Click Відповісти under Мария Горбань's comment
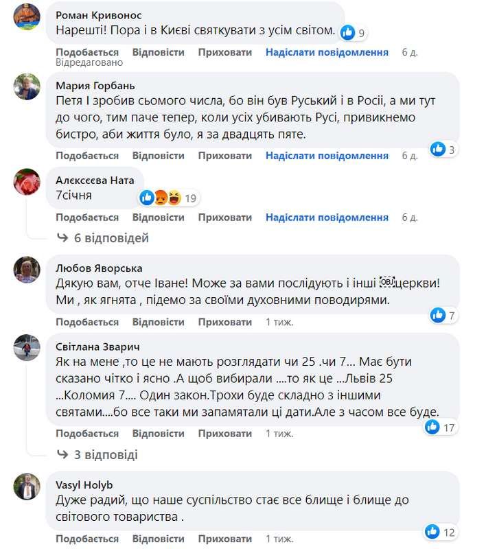The height and width of the screenshot is (549, 486). pos(157,155)
